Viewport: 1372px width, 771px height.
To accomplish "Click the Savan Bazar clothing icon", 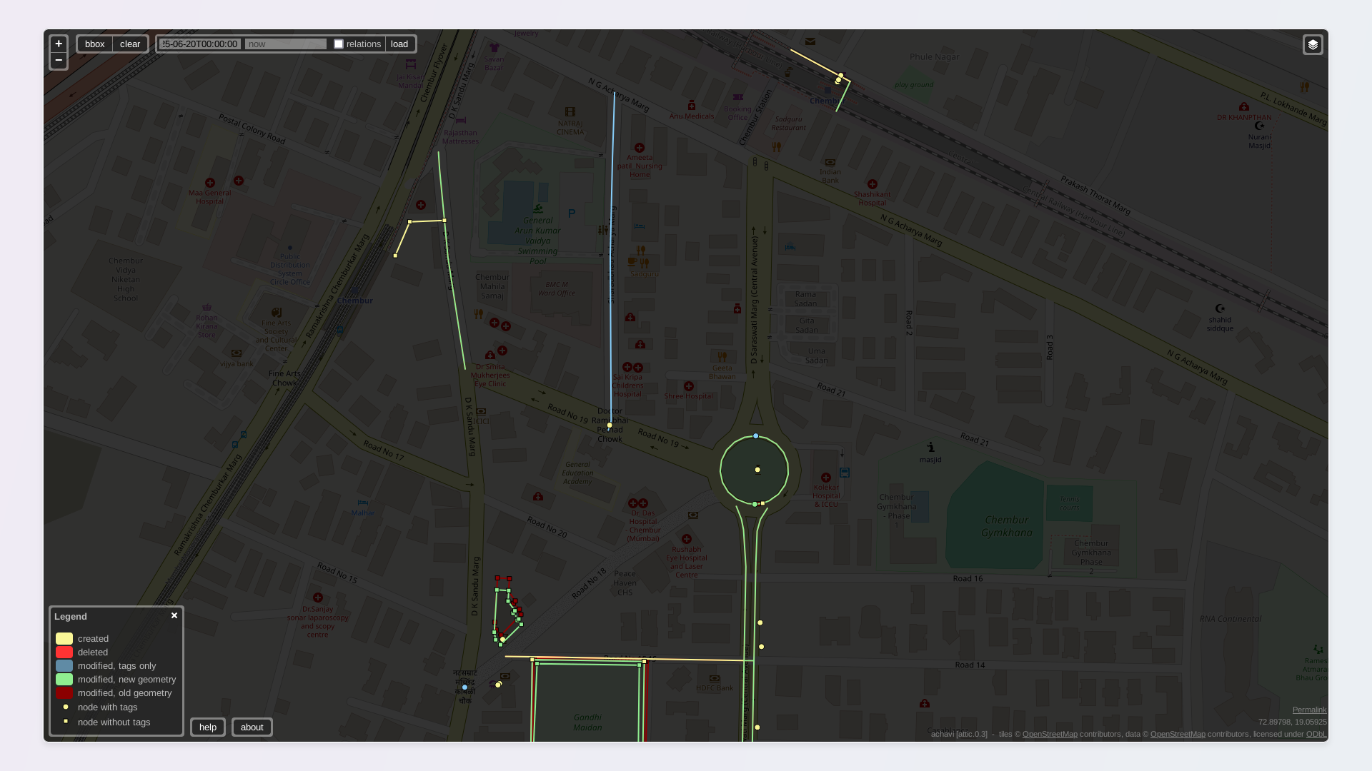I will click(x=494, y=48).
